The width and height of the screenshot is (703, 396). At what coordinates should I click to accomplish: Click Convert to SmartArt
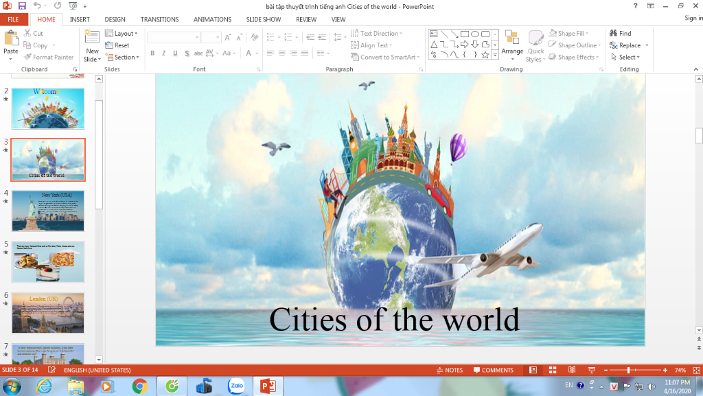click(x=385, y=58)
